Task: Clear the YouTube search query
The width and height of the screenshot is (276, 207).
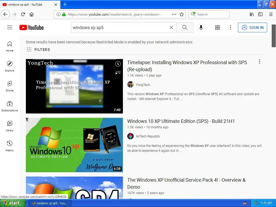Action: click(x=171, y=27)
